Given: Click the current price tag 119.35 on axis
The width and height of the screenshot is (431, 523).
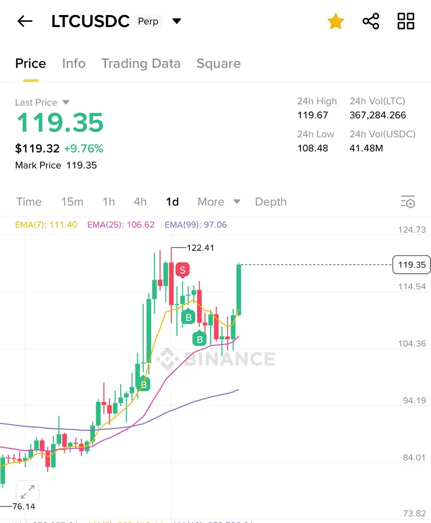Looking at the screenshot, I should tap(412, 265).
